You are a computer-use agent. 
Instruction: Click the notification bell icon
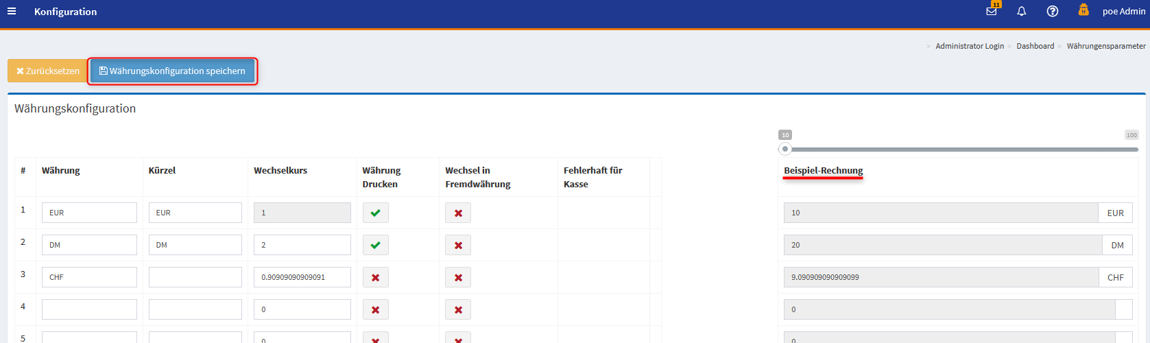coord(1021,12)
